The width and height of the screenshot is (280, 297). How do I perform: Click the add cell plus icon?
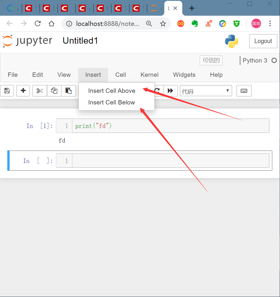click(23, 91)
